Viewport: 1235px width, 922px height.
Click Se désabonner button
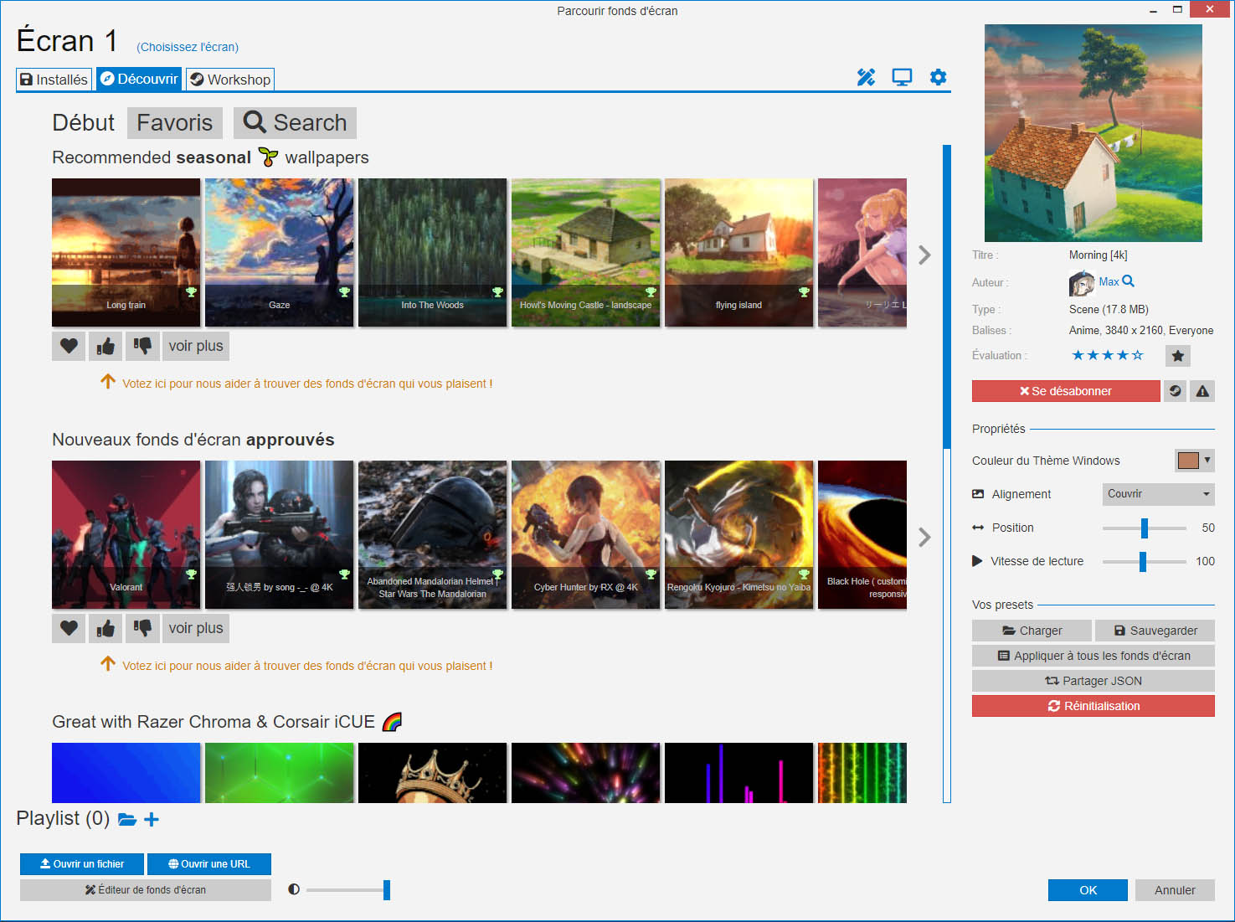pos(1066,391)
